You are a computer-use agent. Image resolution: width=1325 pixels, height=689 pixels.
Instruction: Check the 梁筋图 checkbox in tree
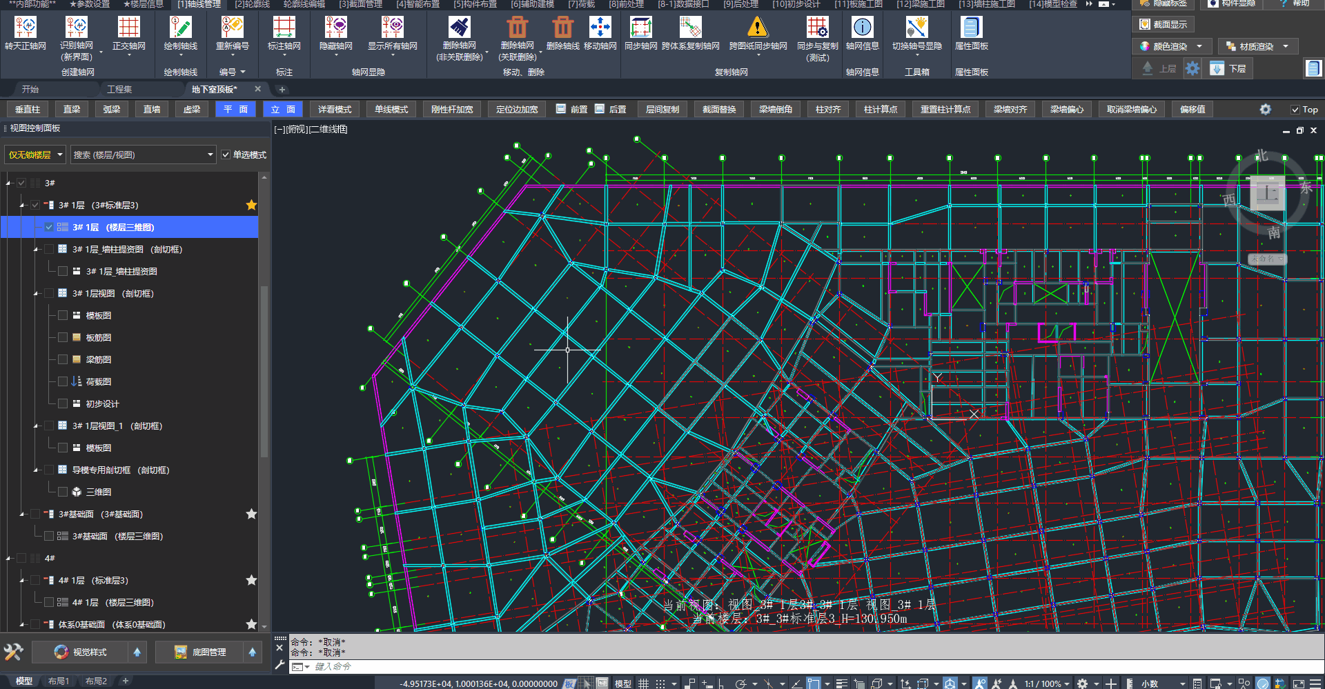pos(63,359)
